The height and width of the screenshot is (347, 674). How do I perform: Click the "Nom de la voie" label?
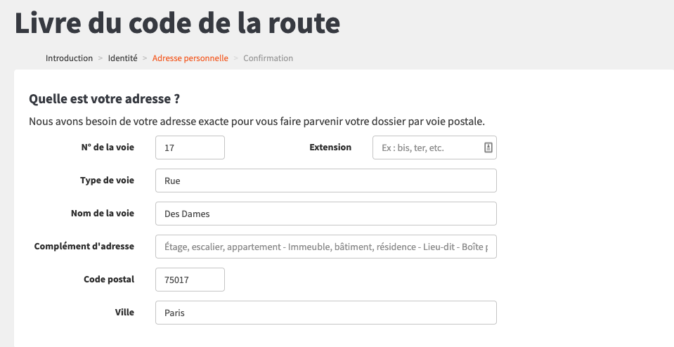[103, 214]
